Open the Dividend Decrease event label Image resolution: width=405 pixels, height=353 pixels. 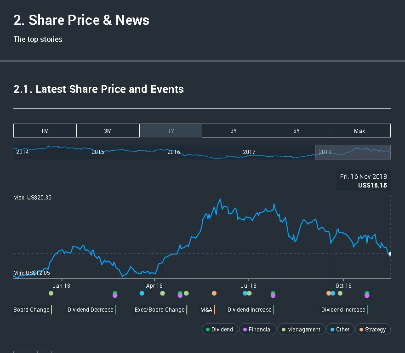pos(90,310)
